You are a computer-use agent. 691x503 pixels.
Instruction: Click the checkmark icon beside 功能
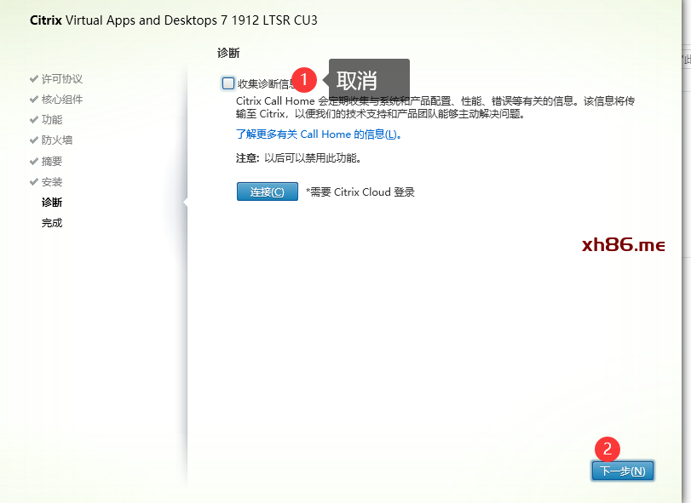pos(33,119)
